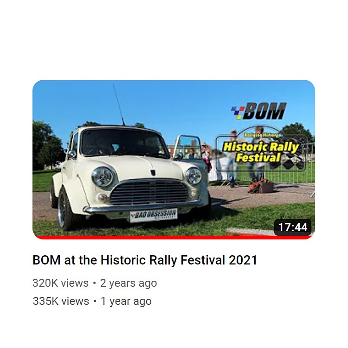Click the BOM logo in the thumbnail
This screenshot has width=348, height=348.
pyautogui.click(x=259, y=111)
